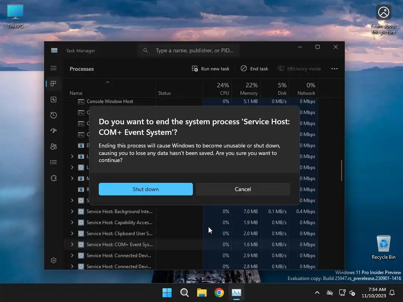
Task: Click Efficiency mode button
Action: [x=299, y=69]
